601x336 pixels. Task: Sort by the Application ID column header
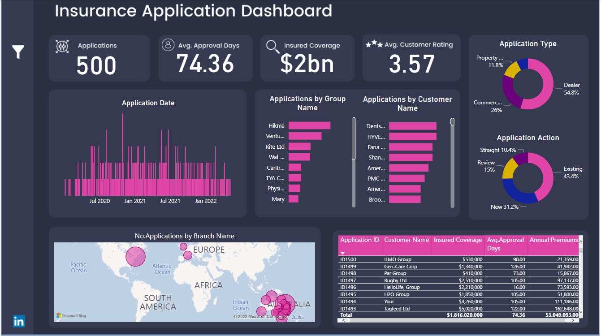[360, 240]
